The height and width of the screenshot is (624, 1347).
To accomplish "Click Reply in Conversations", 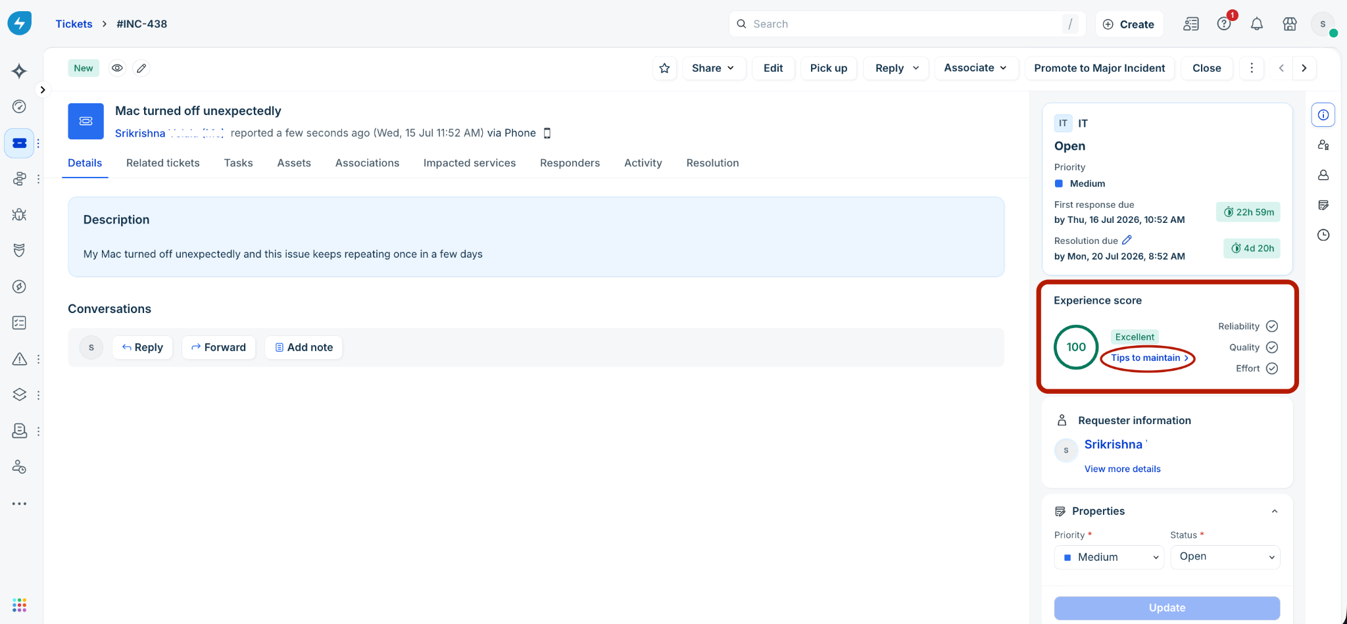I will tap(143, 347).
